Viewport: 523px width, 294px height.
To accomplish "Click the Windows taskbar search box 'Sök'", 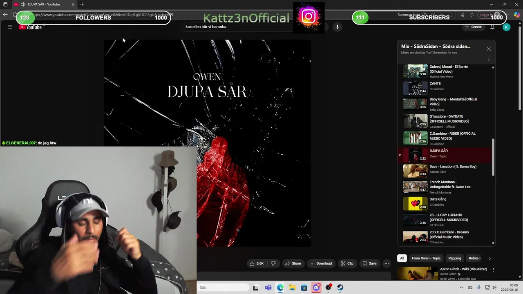I will point(223,287).
